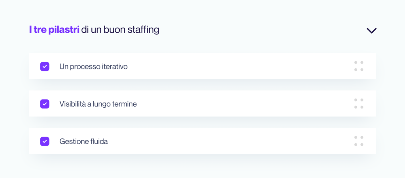405x178 pixels.
Task: Collapse the 'I tre pilastri' section chevron
Action: click(x=371, y=30)
